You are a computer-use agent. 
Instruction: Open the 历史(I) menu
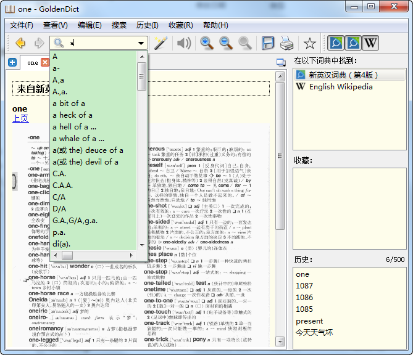coord(148,25)
